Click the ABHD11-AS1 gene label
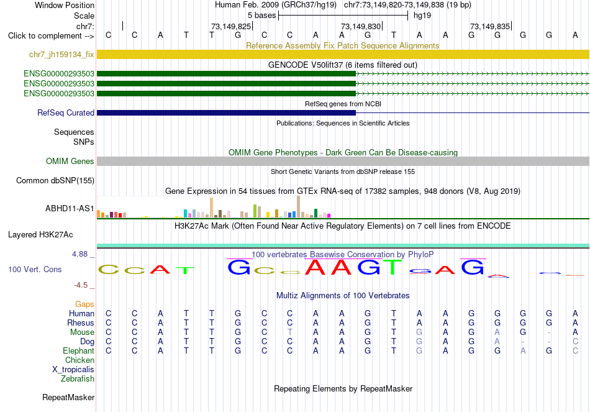 pyautogui.click(x=70, y=208)
